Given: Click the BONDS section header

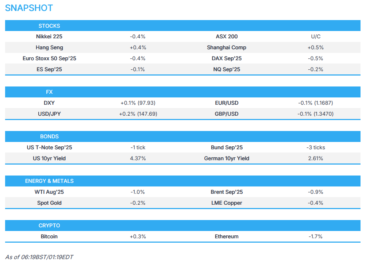Looking at the screenshot, I should click(x=49, y=136).
